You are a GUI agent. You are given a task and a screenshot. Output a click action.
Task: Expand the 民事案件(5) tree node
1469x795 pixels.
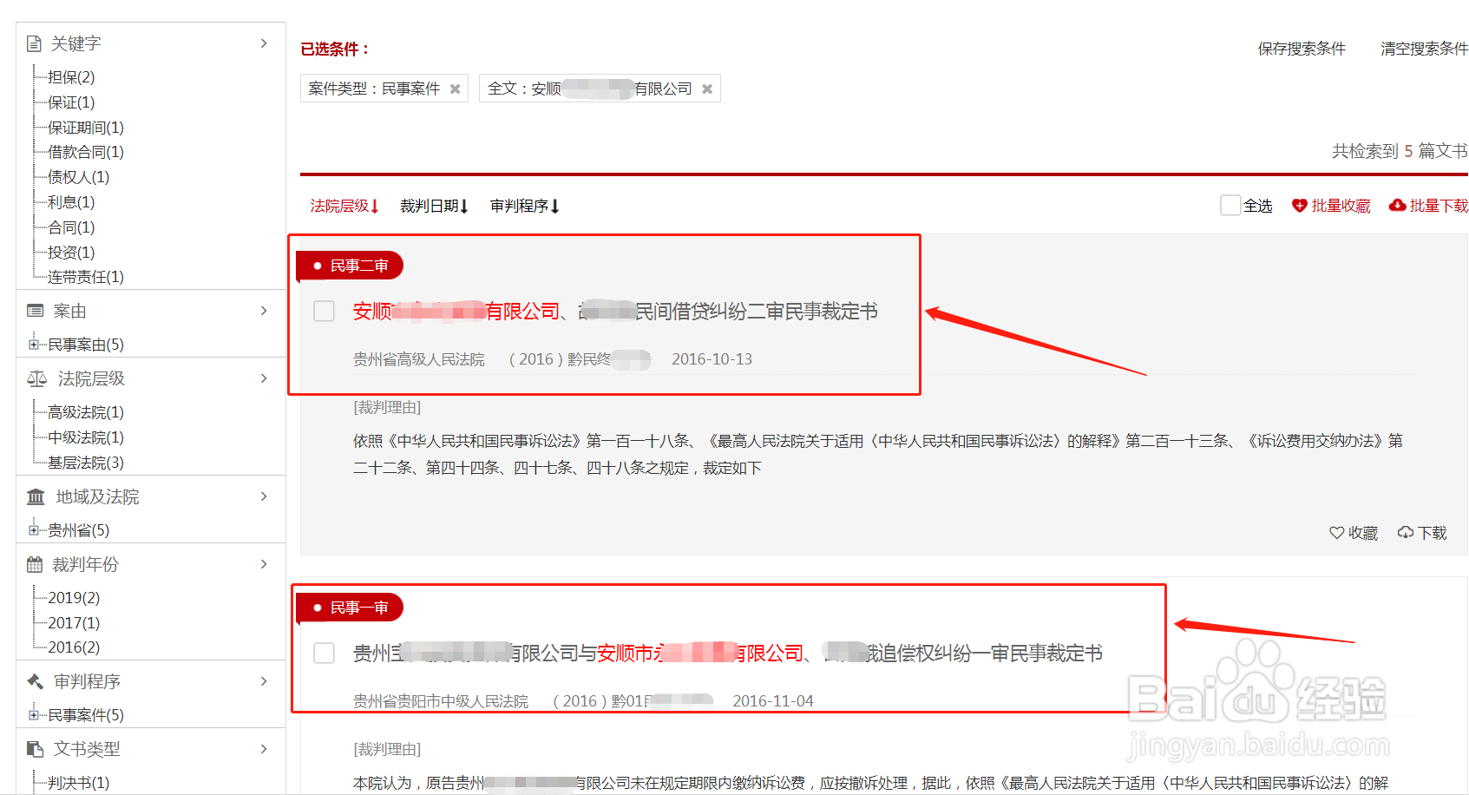coord(33,715)
